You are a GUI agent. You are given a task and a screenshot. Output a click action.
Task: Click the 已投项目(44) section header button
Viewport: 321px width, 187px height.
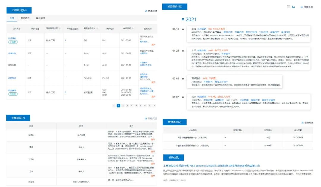point(19,10)
